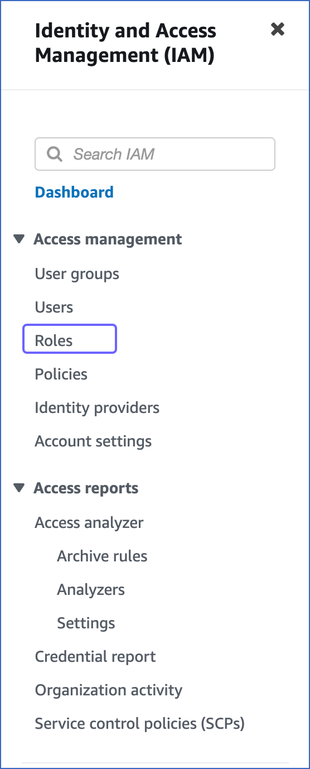Open Organization activity report

109,690
